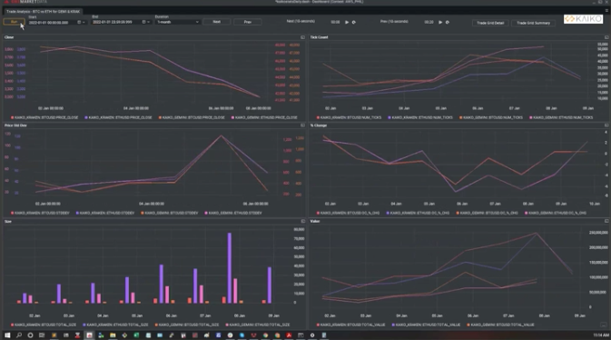This screenshot has width=611, height=340.
Task: Expand the End date dropdown arrow
Action: (149, 22)
